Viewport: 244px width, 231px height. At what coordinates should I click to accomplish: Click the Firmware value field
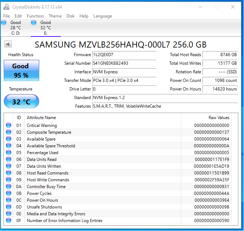tap(124, 55)
